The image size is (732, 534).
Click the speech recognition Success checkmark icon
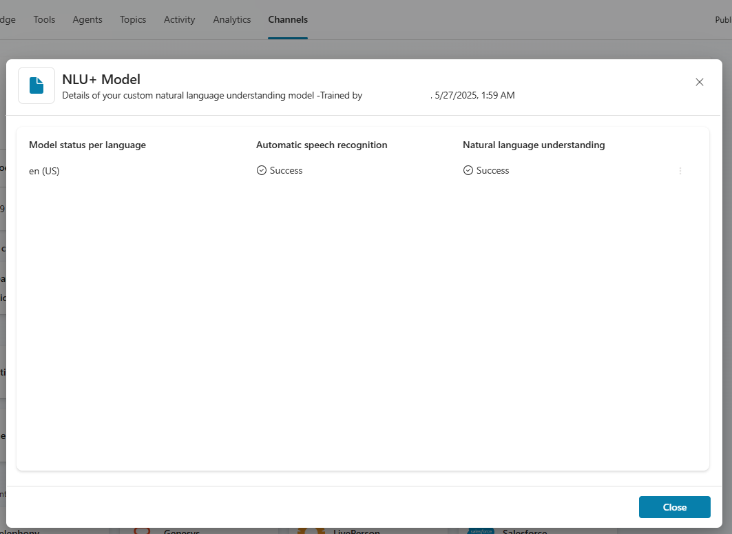click(x=262, y=170)
